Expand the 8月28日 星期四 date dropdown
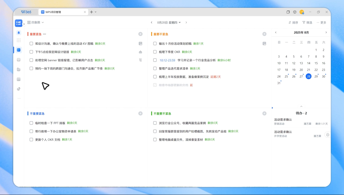The image size is (344, 195). [169, 22]
